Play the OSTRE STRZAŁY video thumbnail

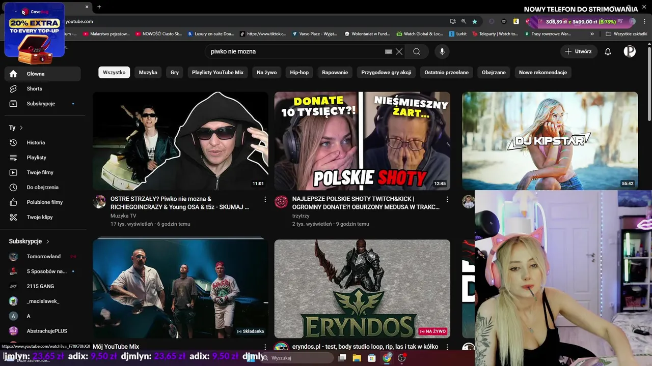point(180,141)
